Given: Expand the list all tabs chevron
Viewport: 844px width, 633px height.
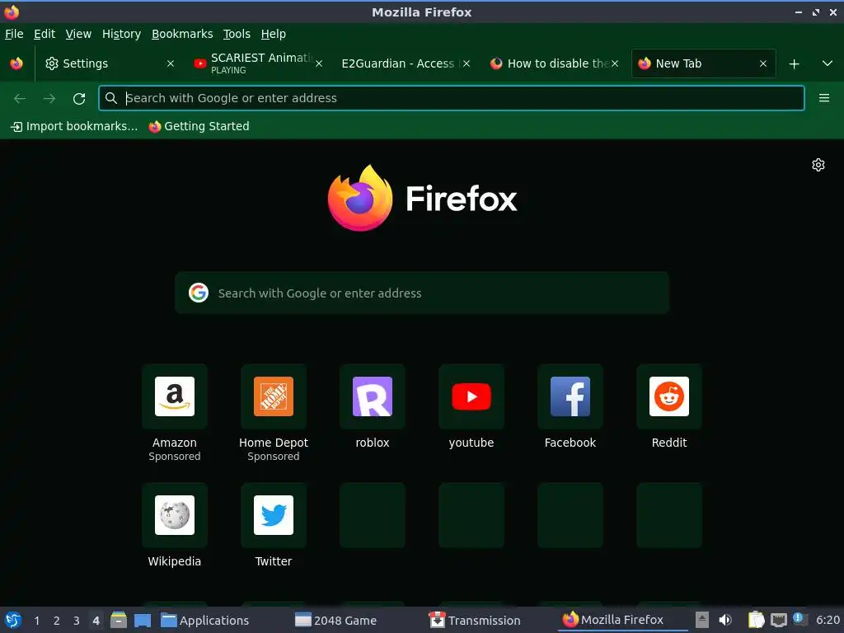Looking at the screenshot, I should [x=828, y=63].
